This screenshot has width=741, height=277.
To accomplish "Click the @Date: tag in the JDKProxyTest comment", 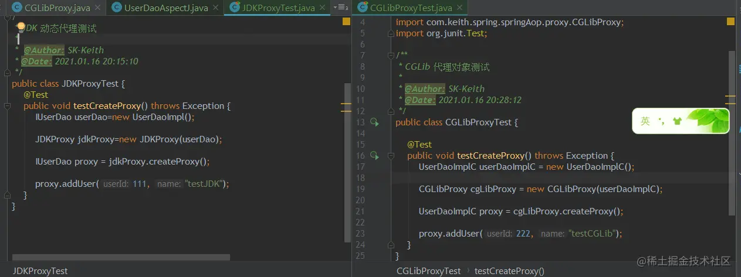I will (x=37, y=61).
